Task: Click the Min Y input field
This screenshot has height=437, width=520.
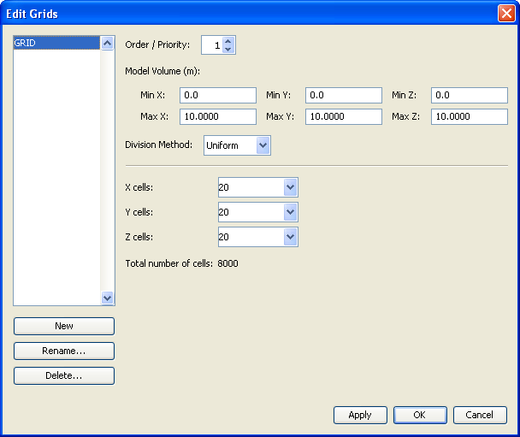Action: [x=343, y=96]
